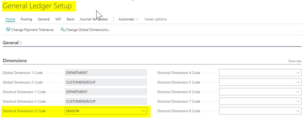
Task: Select the Bank tab
Action: tap(70, 19)
